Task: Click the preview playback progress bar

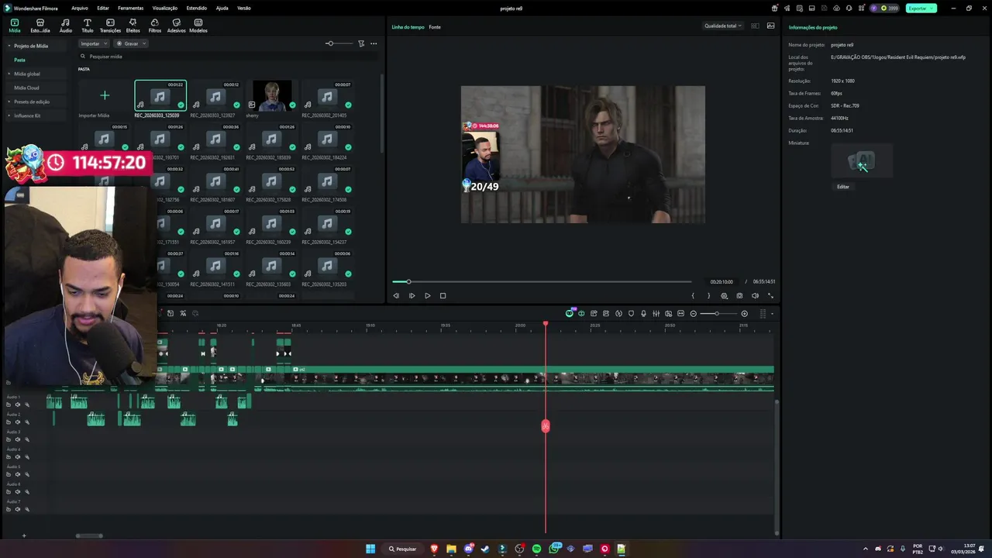Action: point(542,281)
